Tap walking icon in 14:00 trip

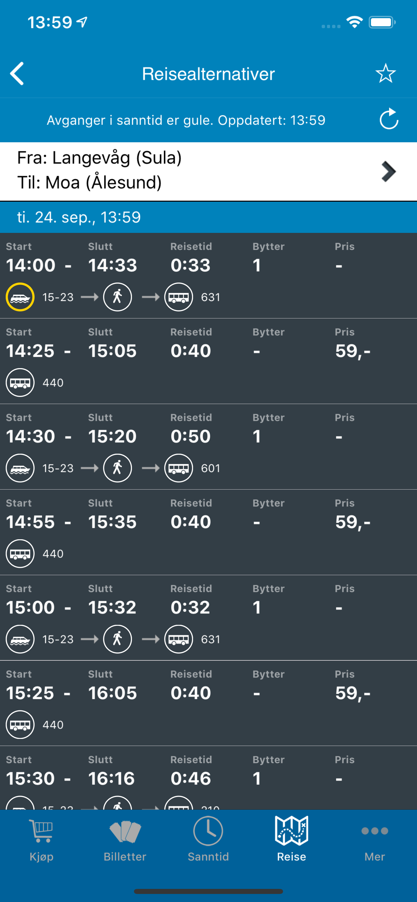118,297
